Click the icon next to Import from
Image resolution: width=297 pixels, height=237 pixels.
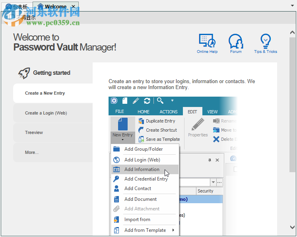[x=116, y=220]
